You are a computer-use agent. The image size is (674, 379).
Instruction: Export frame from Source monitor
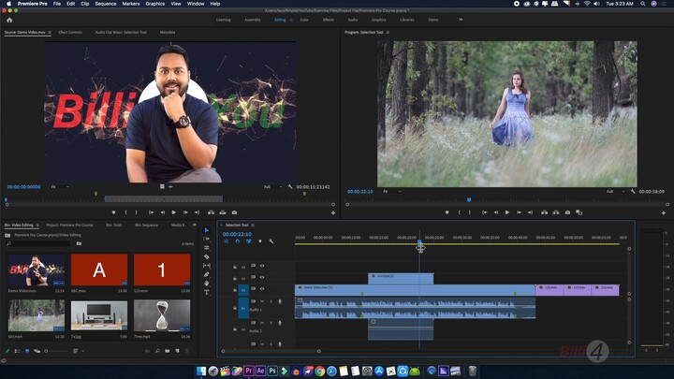234,212
